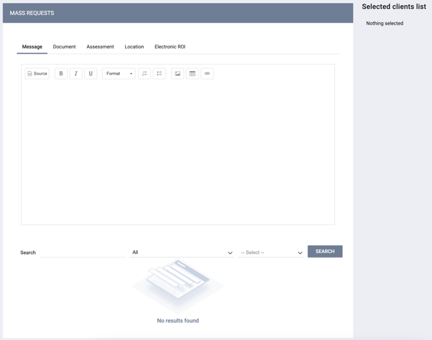Open the Document tab
Viewport: 432px width, 340px height.
point(64,47)
